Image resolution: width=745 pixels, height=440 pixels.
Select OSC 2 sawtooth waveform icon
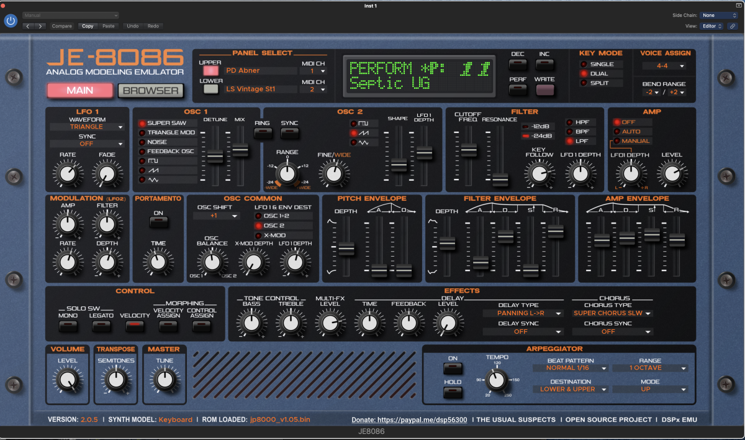click(363, 132)
